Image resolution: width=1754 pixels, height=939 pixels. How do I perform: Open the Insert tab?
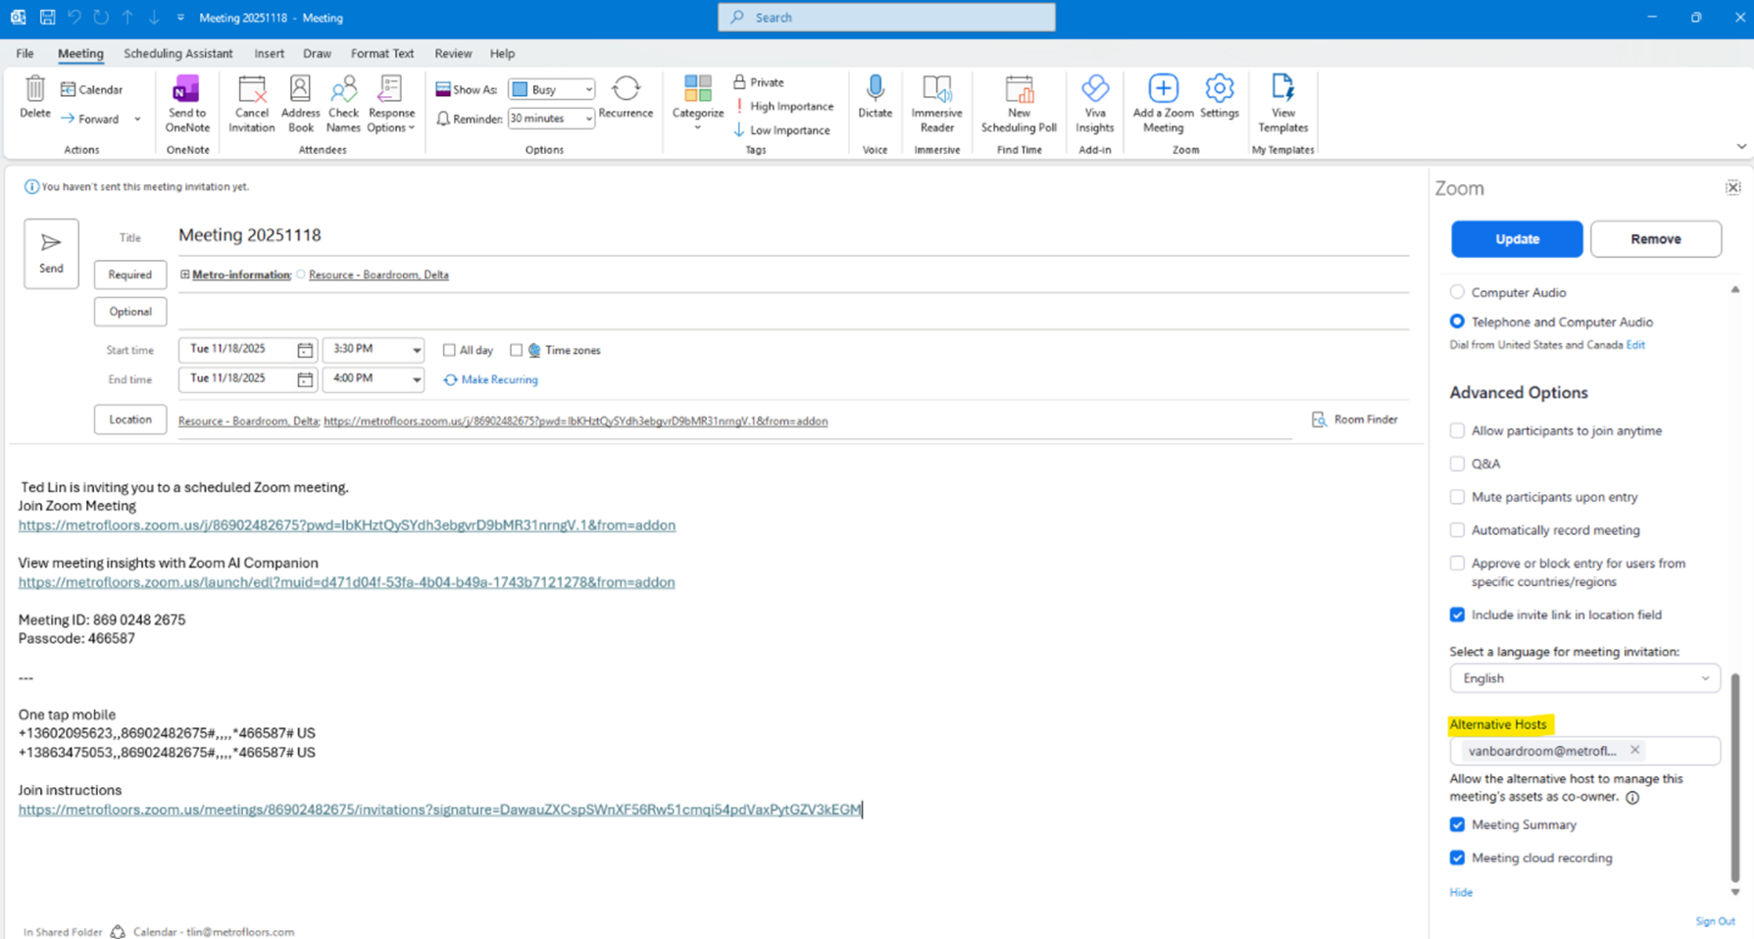click(x=269, y=54)
